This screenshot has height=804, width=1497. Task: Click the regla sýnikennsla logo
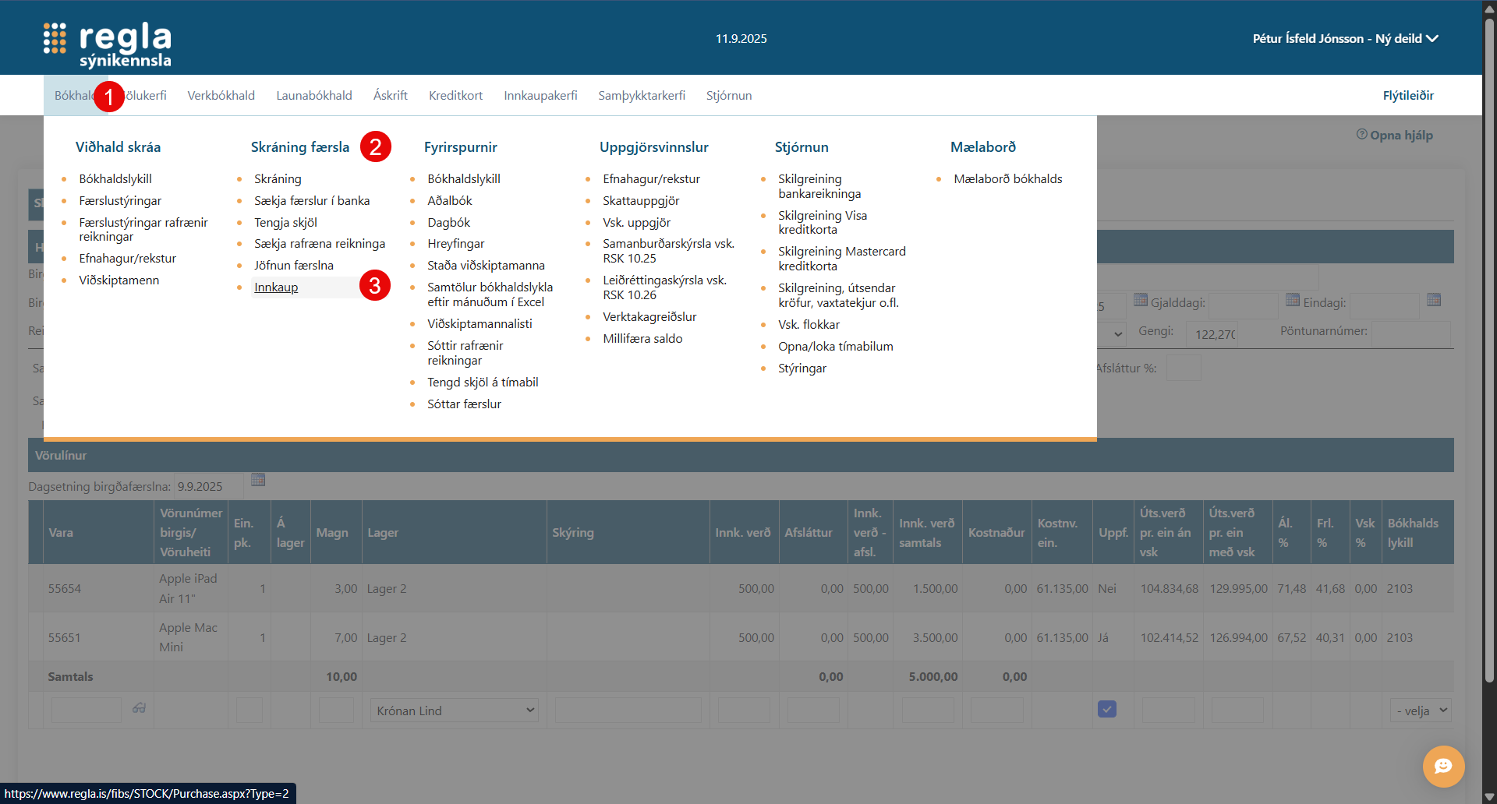[x=108, y=44]
